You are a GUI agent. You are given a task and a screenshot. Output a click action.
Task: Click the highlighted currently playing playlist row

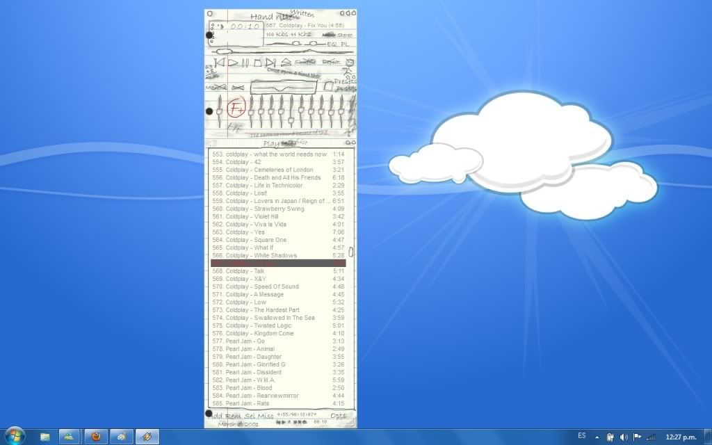[x=278, y=264]
